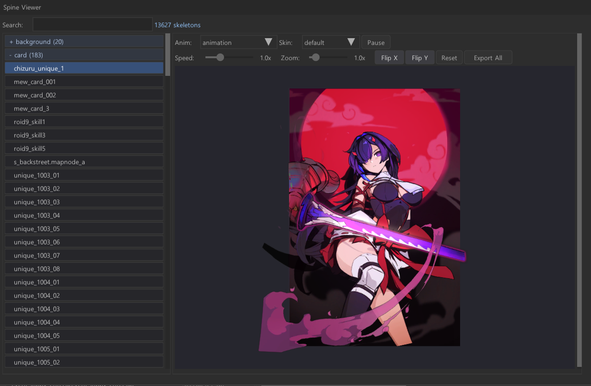
Task: Select s_backstreet.mapnode_a entry
Action: [x=84, y=162]
